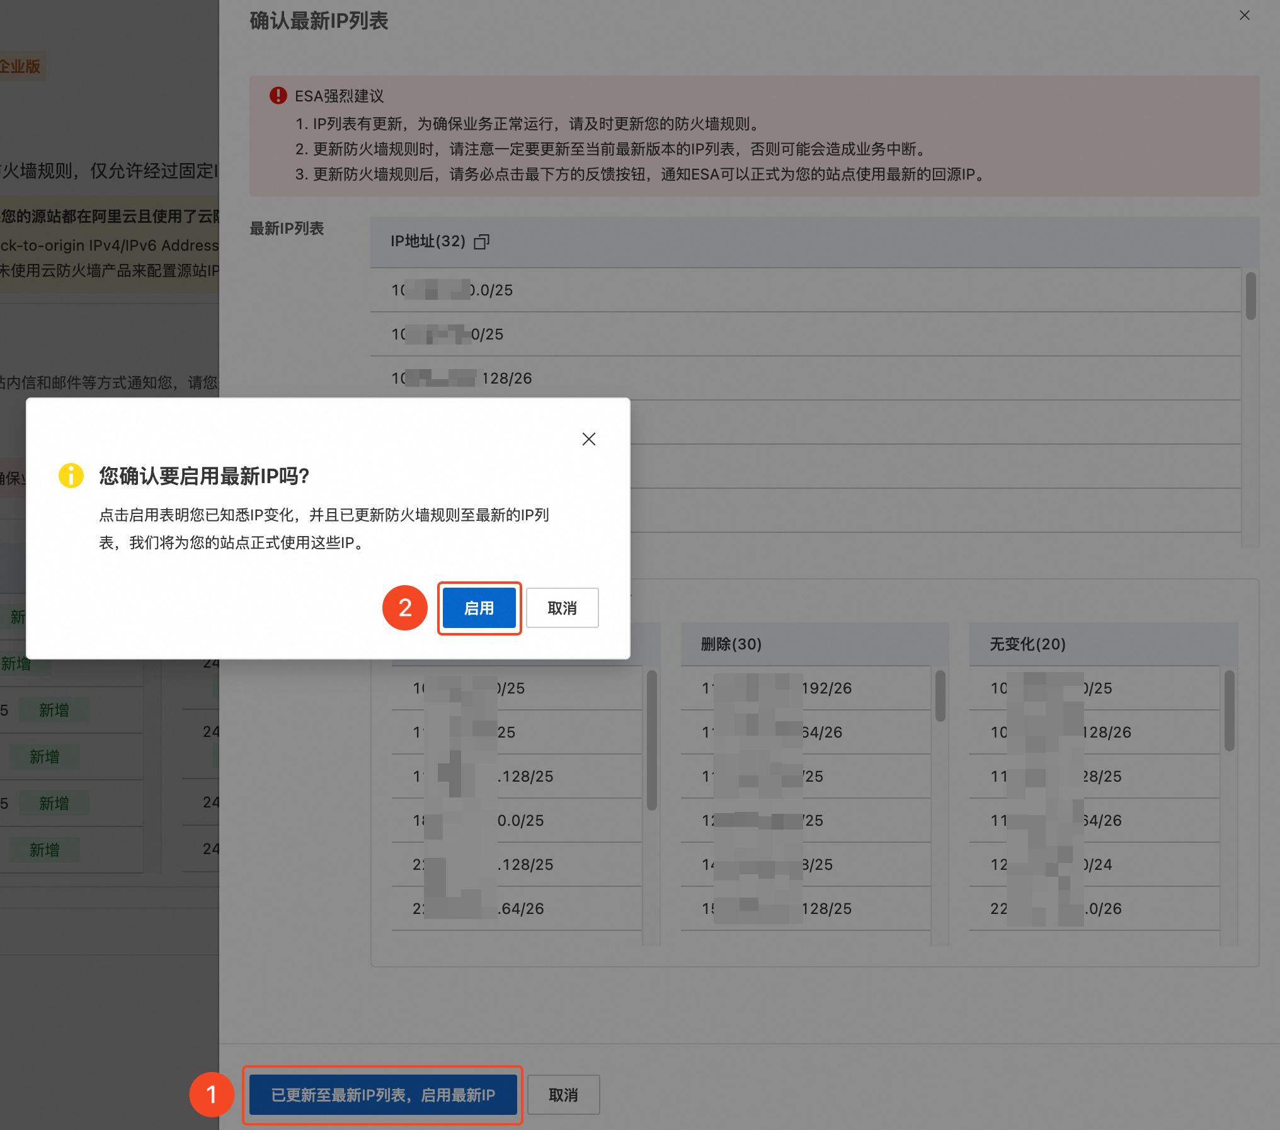This screenshot has height=1130, width=1280.
Task: Click 取消 in the confirmation dialog
Action: [562, 608]
